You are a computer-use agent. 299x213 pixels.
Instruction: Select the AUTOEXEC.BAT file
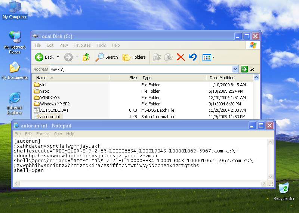tap(54, 110)
